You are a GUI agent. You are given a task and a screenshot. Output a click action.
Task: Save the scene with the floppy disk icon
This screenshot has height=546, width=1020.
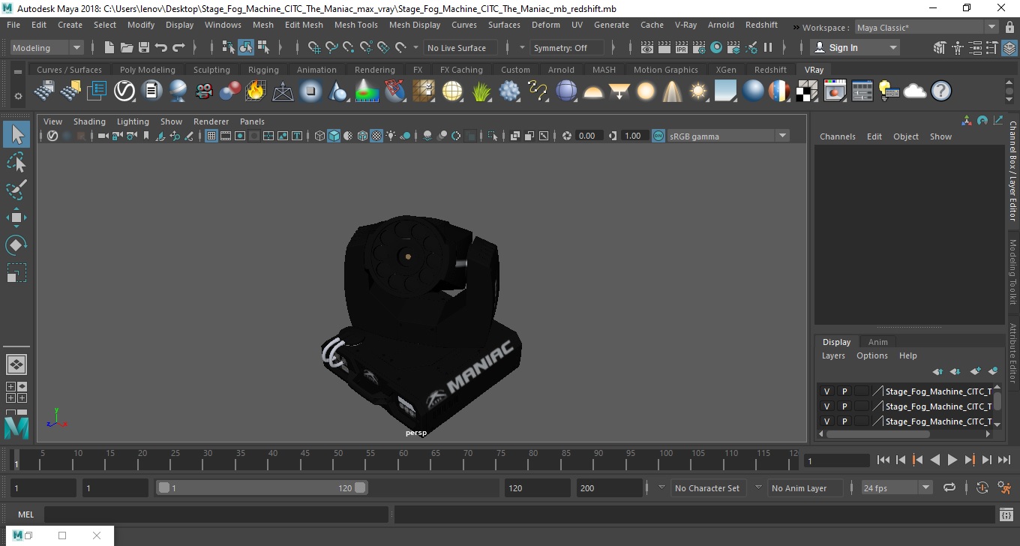(x=143, y=47)
